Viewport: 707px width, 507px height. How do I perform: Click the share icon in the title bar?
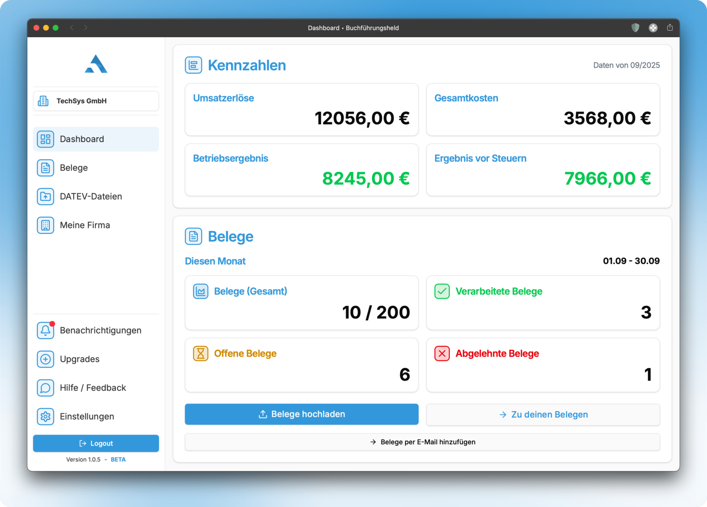coord(670,27)
